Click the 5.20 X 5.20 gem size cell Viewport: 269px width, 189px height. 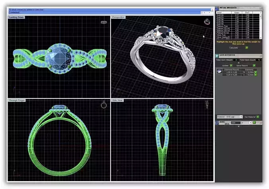pos(232,75)
